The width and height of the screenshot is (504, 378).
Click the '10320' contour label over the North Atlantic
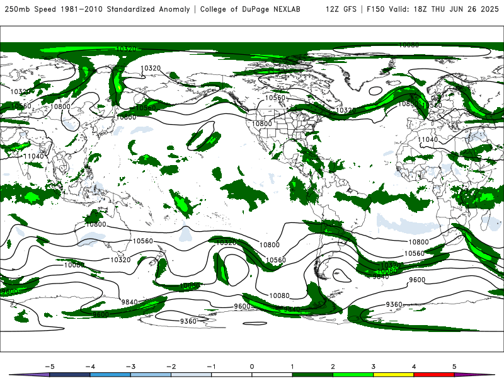click(x=346, y=110)
